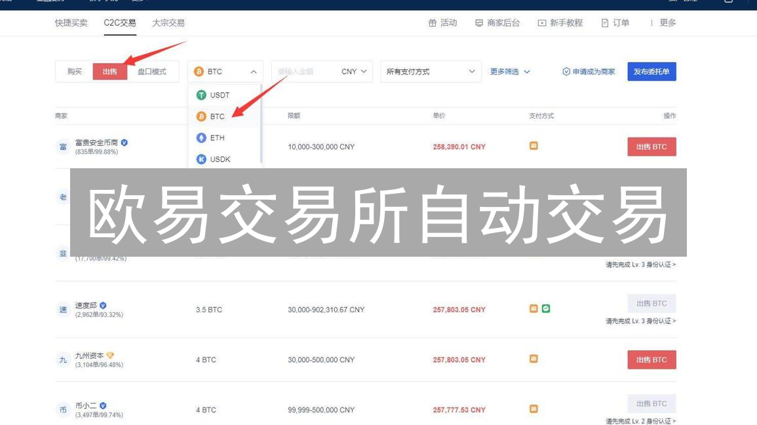Open the 更多 three-dot menu
Screen dimensions: 757x425
pos(663,23)
